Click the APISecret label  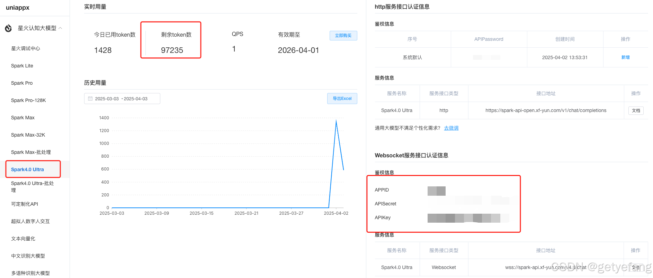[385, 204]
